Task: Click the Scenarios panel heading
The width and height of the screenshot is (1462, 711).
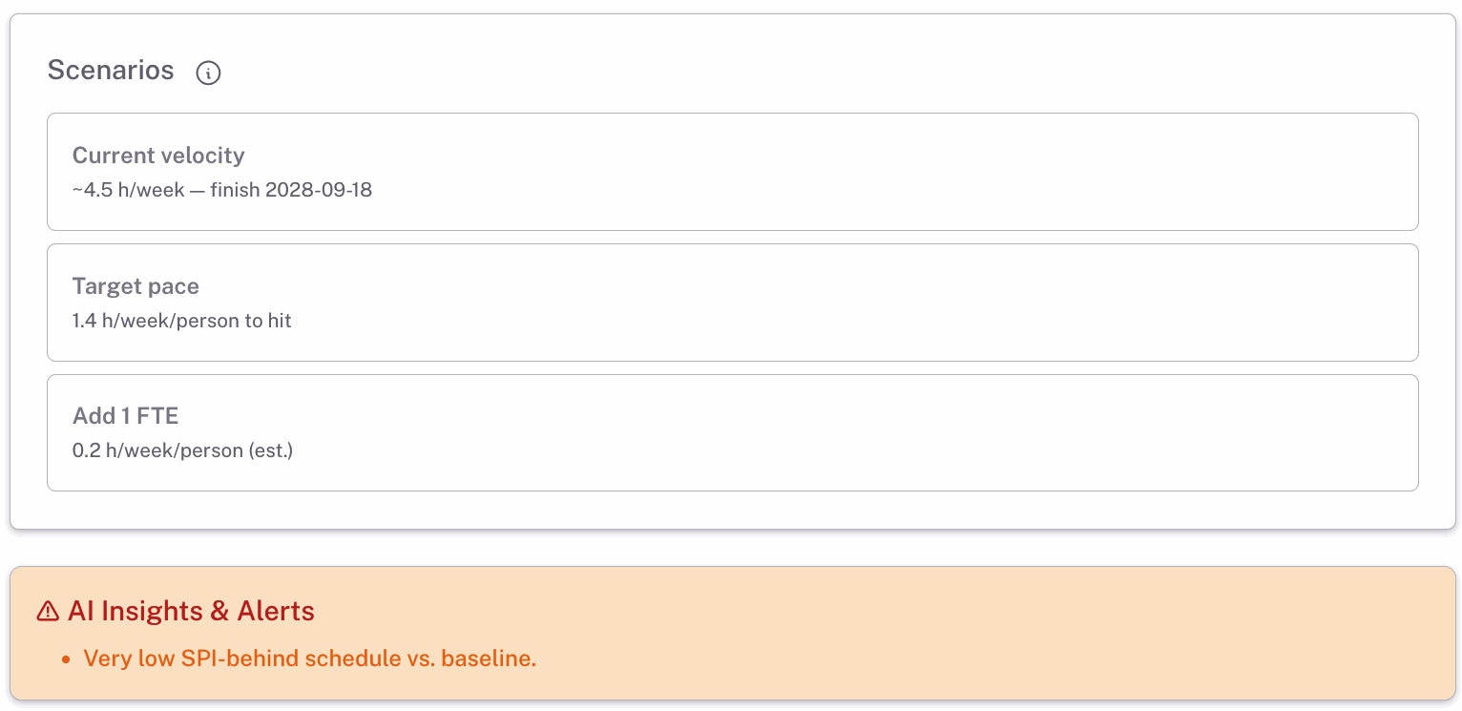Action: click(x=111, y=71)
